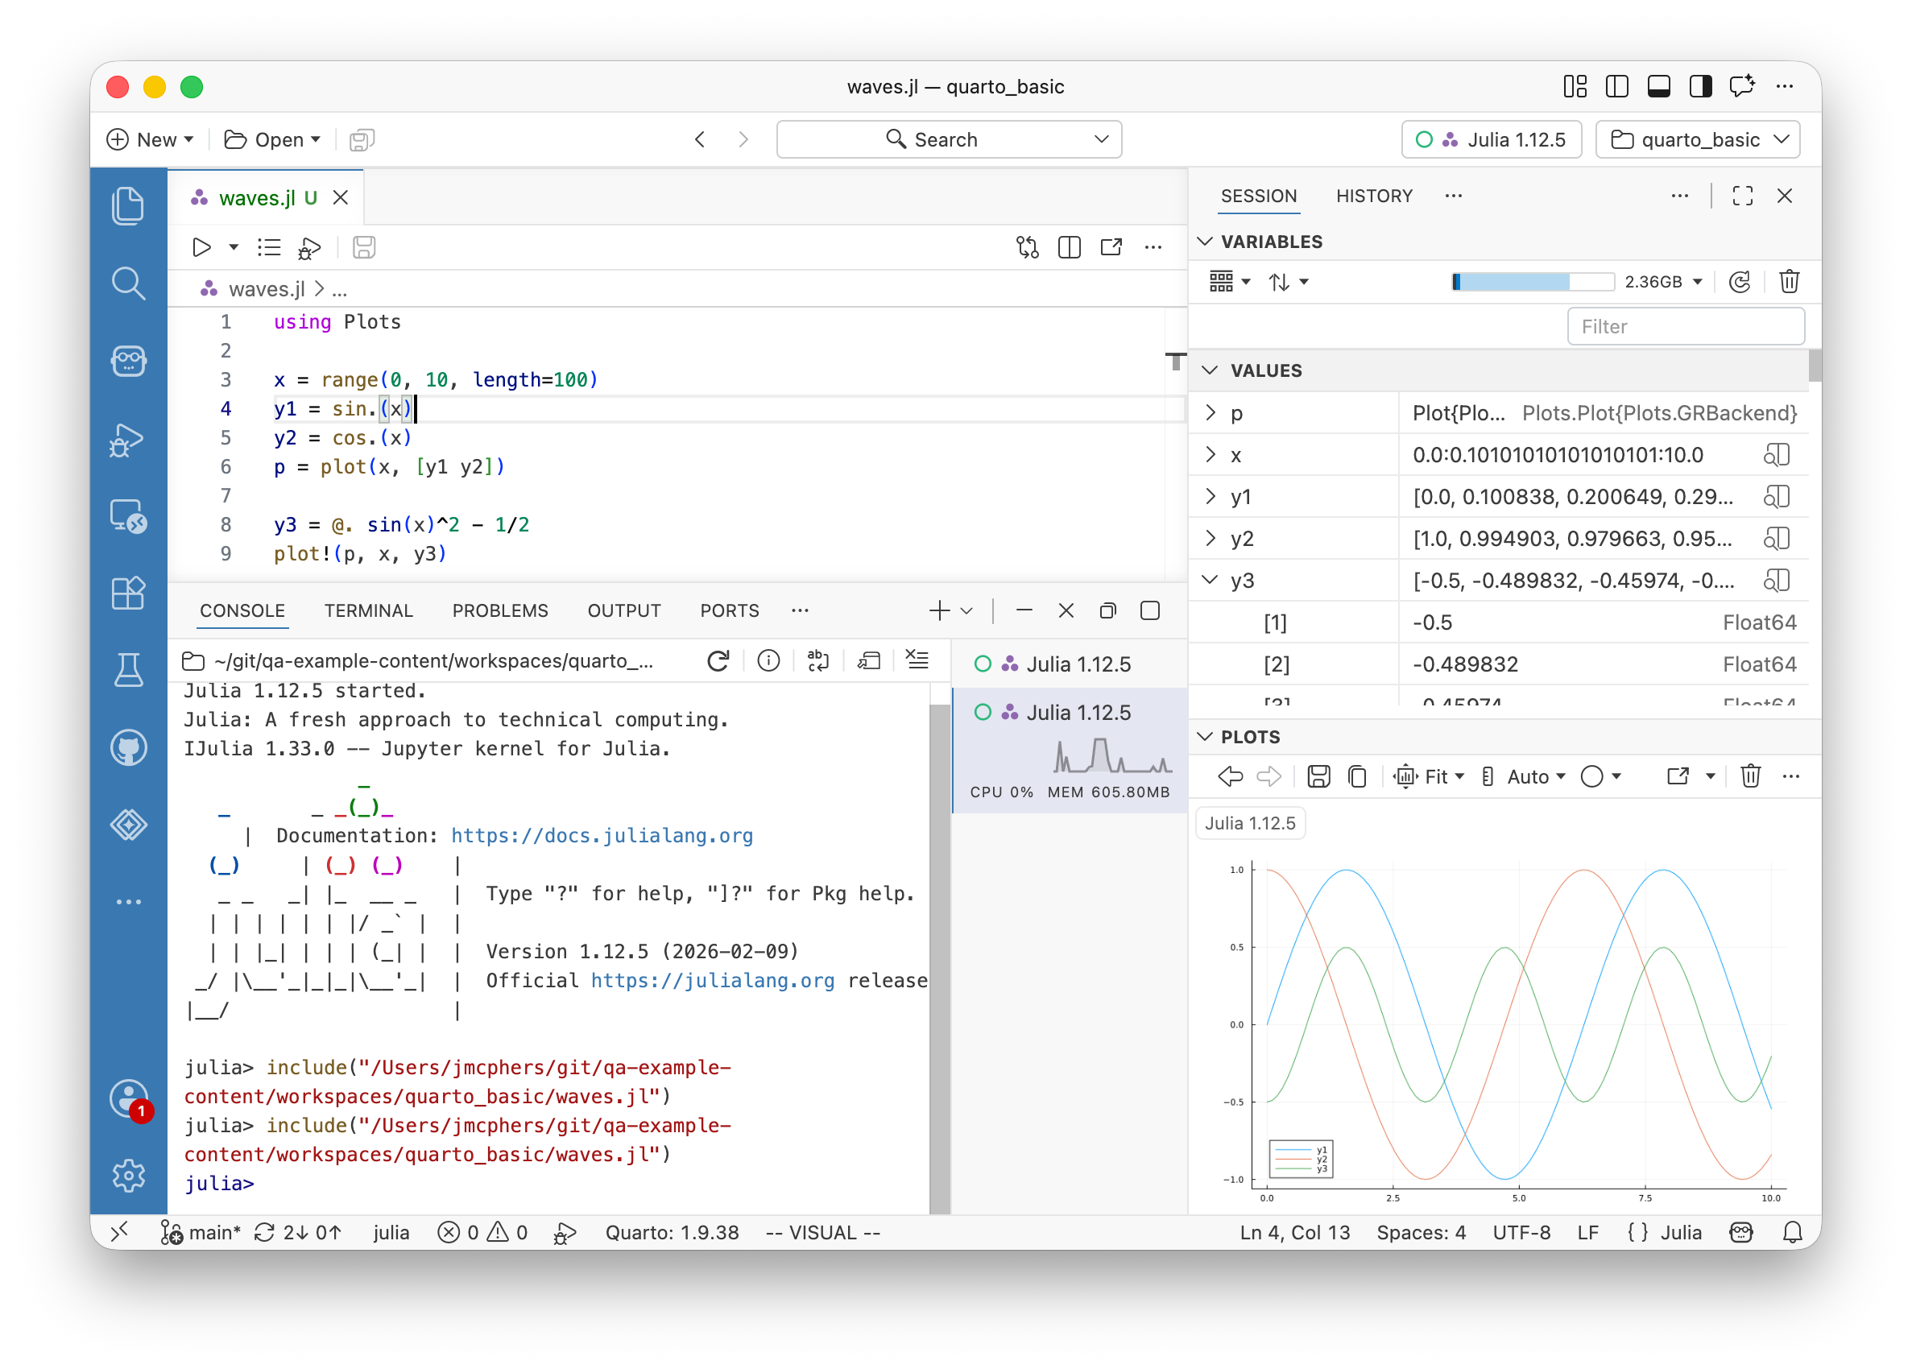Viewport: 1912px width, 1369px height.
Task: Restart the Julia console
Action: 718,662
